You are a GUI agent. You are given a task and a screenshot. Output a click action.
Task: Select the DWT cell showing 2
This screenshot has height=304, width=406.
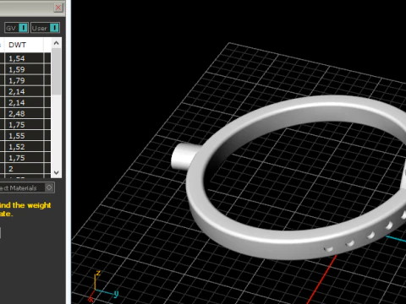click(24, 169)
